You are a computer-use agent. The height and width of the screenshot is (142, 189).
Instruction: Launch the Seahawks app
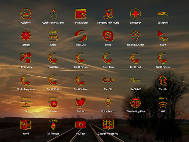pyautogui.click(x=163, y=13)
